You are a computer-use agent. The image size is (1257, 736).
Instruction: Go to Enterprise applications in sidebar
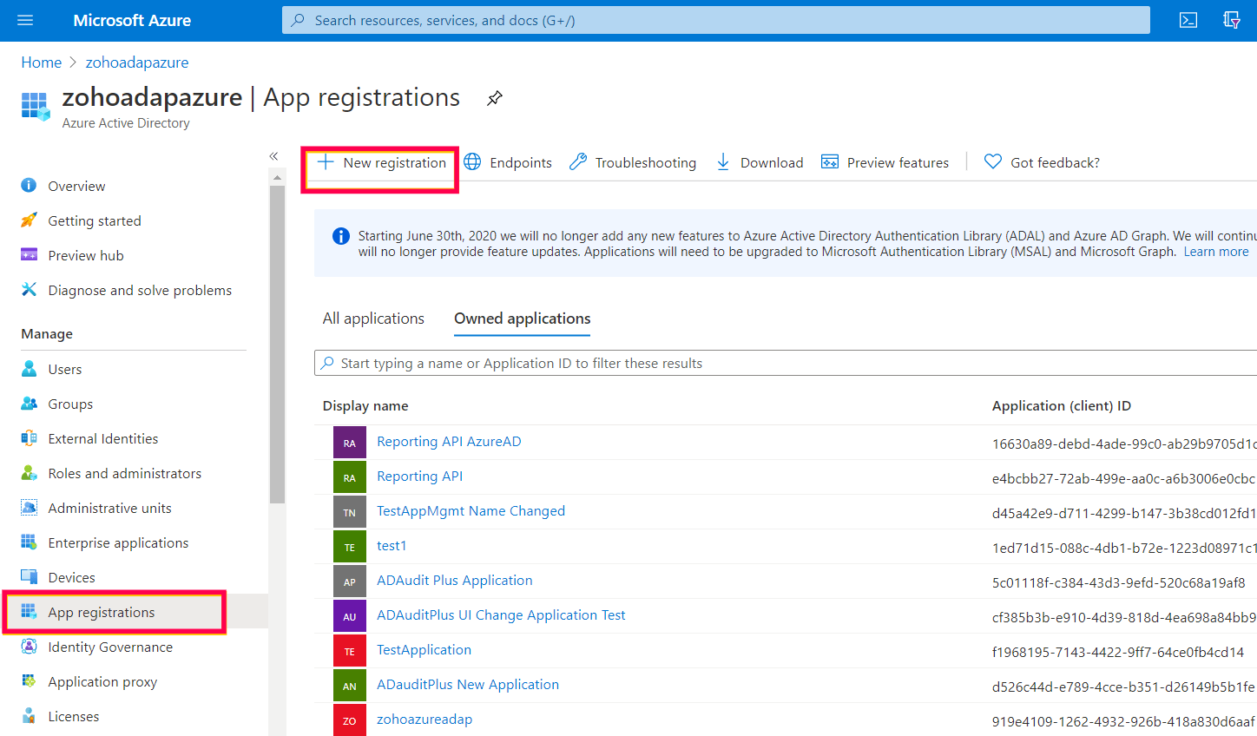point(118,542)
